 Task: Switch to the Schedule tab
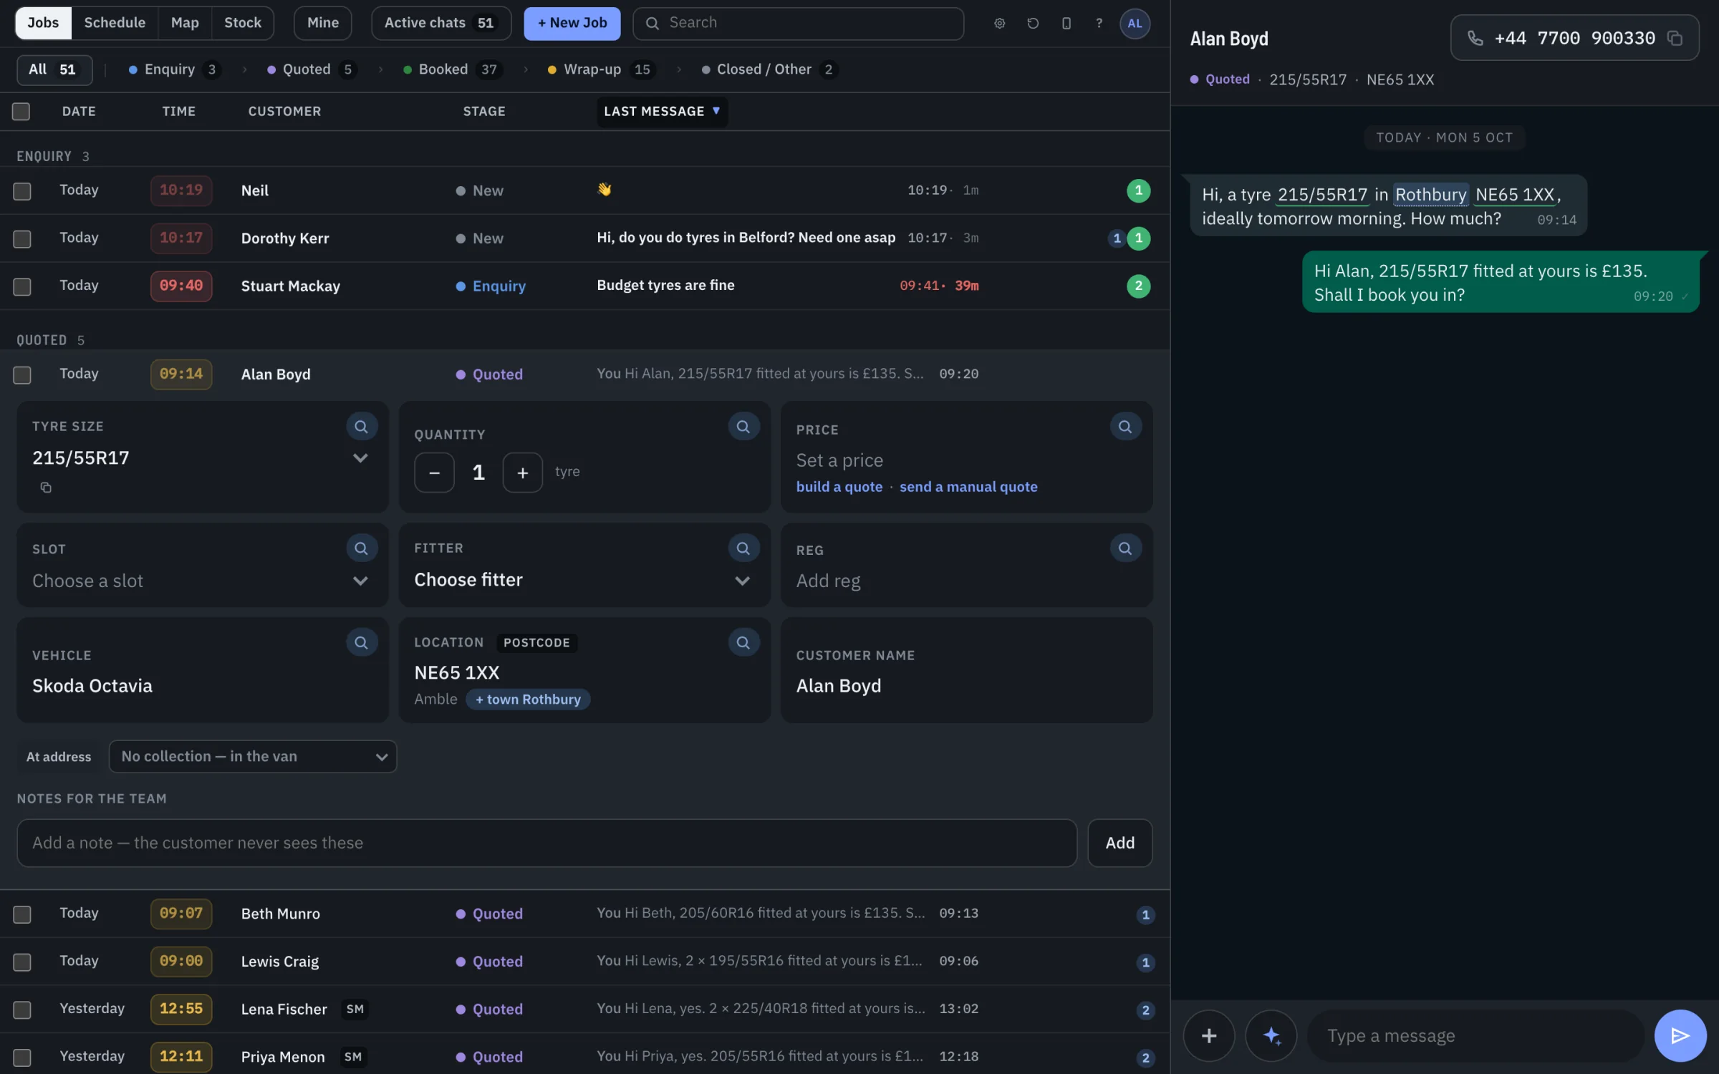[x=115, y=23]
